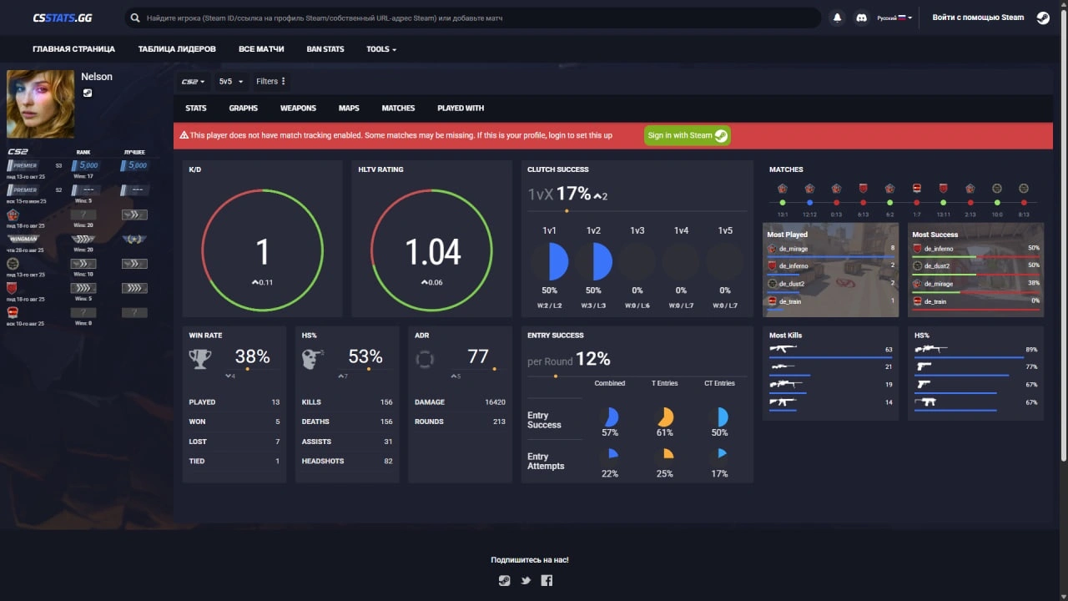This screenshot has height=601, width=1068.
Task: Open the Русский language dropdown
Action: (894, 18)
